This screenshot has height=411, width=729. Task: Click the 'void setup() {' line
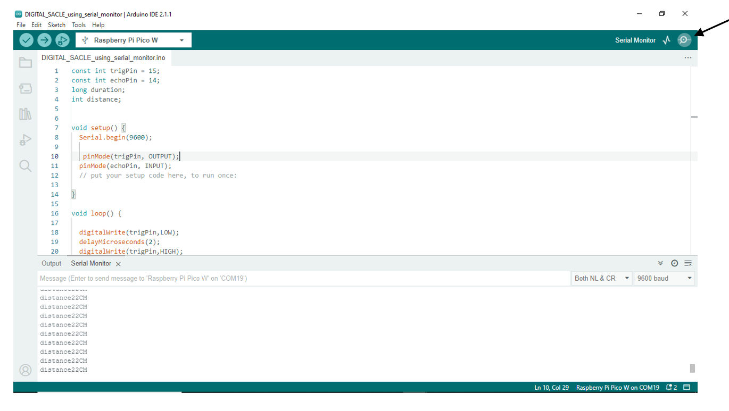point(98,128)
